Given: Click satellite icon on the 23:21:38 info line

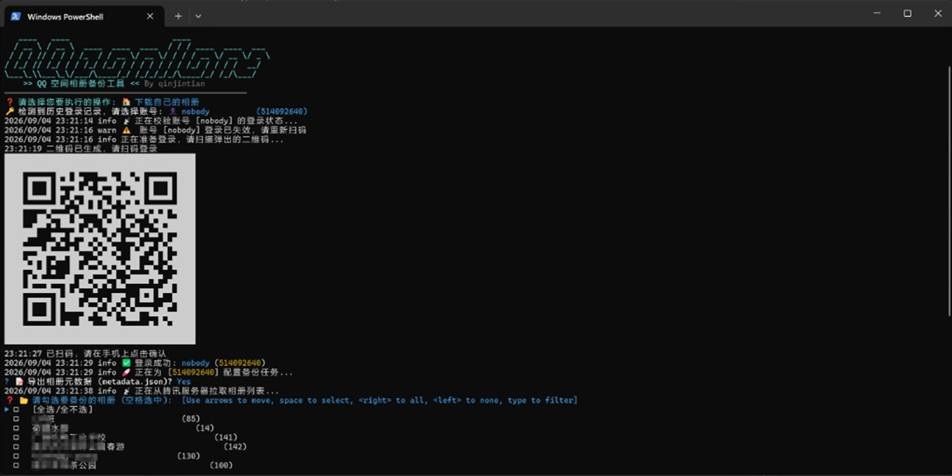Looking at the screenshot, I should (126, 390).
